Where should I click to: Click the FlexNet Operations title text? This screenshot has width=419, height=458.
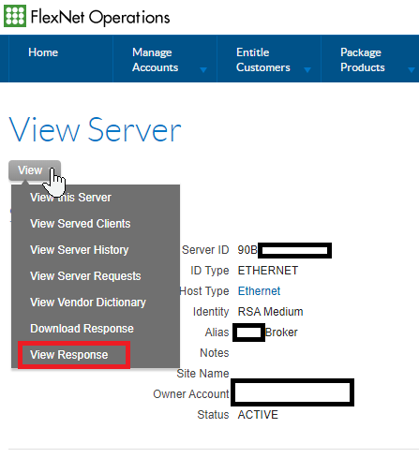point(100,17)
